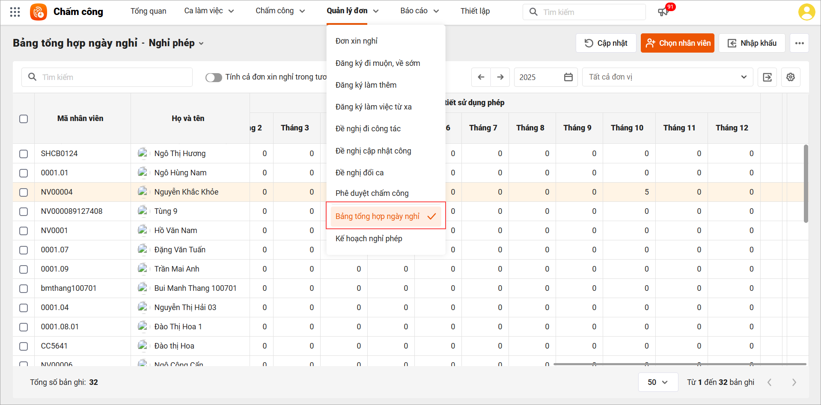Viewport: 821px width, 405px height.
Task: Click the table settings gear icon
Action: pos(791,77)
